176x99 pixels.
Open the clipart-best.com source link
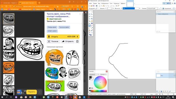(x=55, y=19)
